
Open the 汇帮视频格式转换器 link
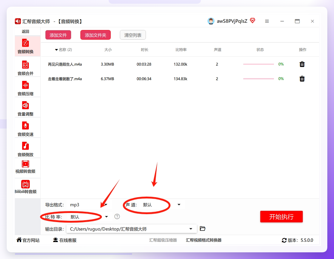(204, 240)
